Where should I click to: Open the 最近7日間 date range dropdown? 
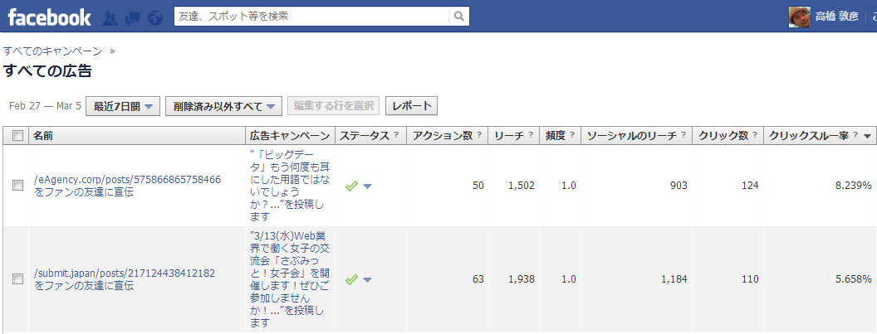point(123,106)
